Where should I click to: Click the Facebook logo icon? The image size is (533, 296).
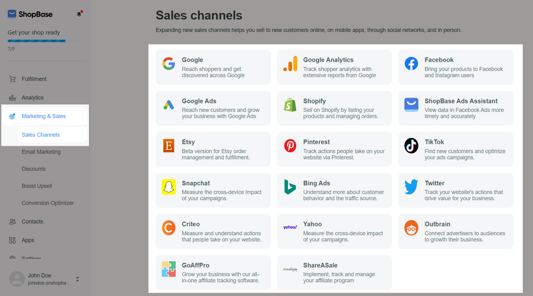(x=411, y=63)
